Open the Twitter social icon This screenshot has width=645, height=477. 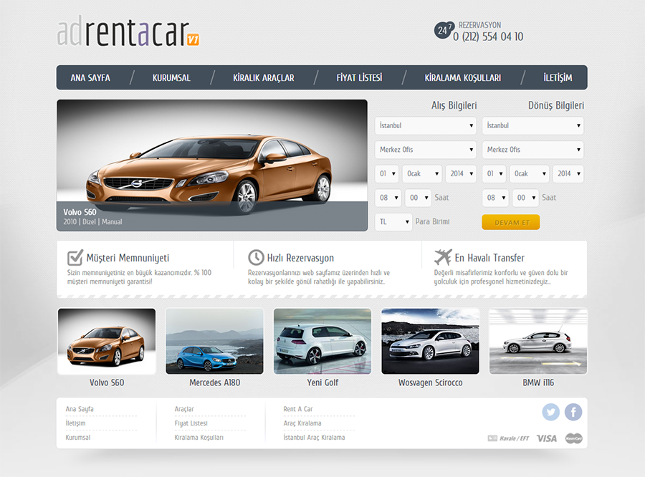551,412
